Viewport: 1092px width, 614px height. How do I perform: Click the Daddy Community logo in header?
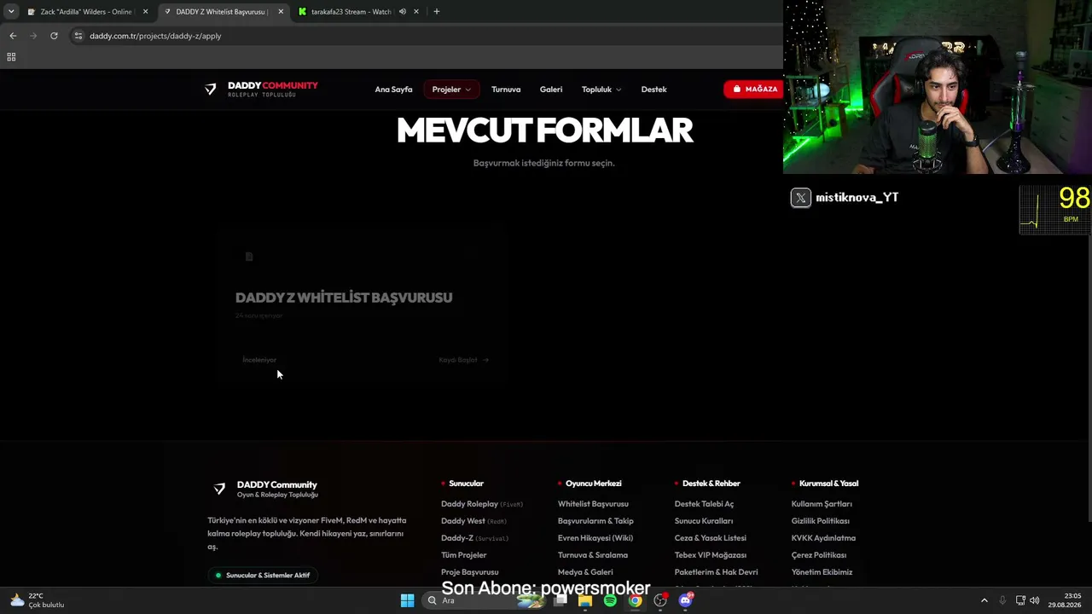pyautogui.click(x=261, y=90)
